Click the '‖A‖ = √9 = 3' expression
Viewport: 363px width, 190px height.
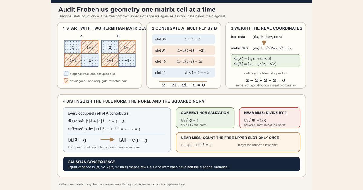coord(133,140)
